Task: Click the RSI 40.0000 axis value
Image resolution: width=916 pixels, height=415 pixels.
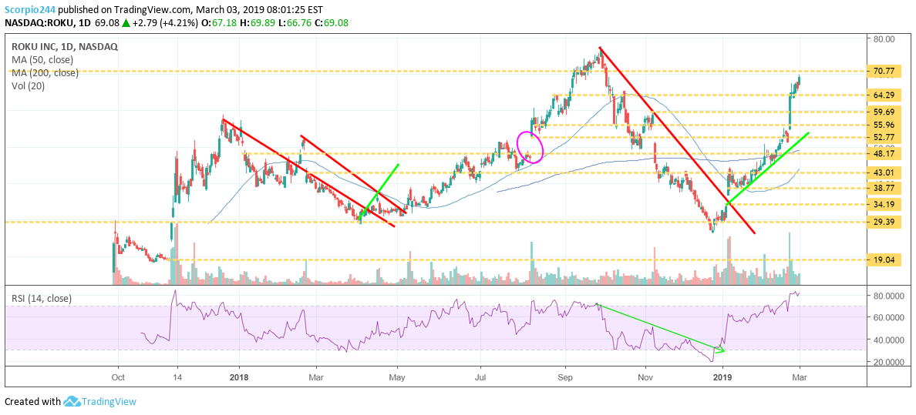Action: [x=887, y=340]
